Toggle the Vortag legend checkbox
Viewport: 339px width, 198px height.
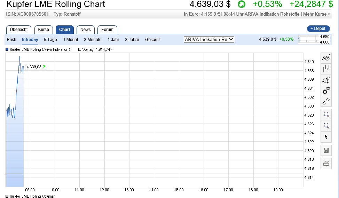(80, 49)
